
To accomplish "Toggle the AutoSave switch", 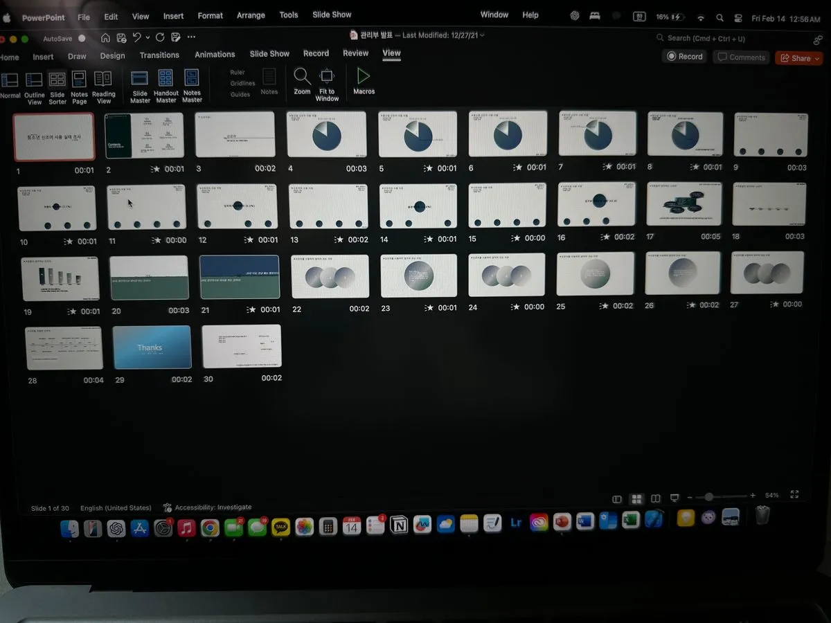I will tap(82, 39).
